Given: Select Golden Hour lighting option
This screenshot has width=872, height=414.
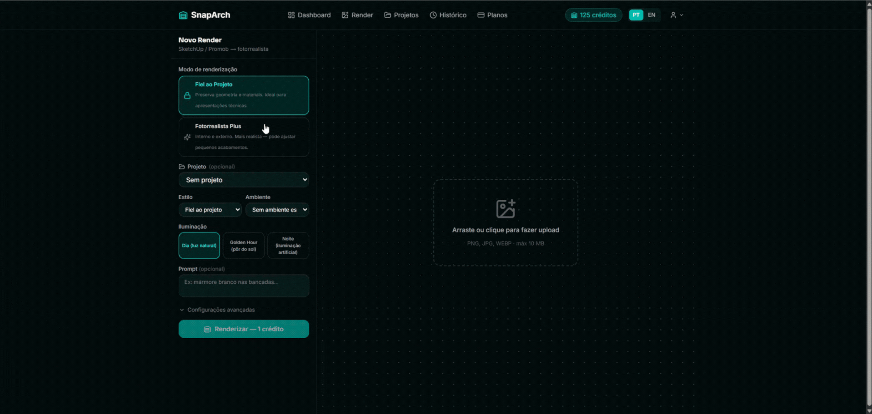Looking at the screenshot, I should click(x=243, y=246).
